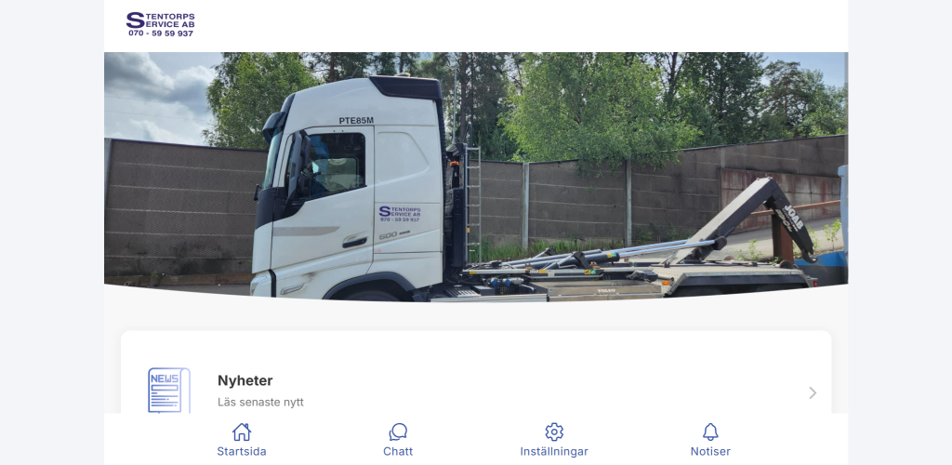
Task: Click the house icon above Startsida
Action: click(x=242, y=432)
